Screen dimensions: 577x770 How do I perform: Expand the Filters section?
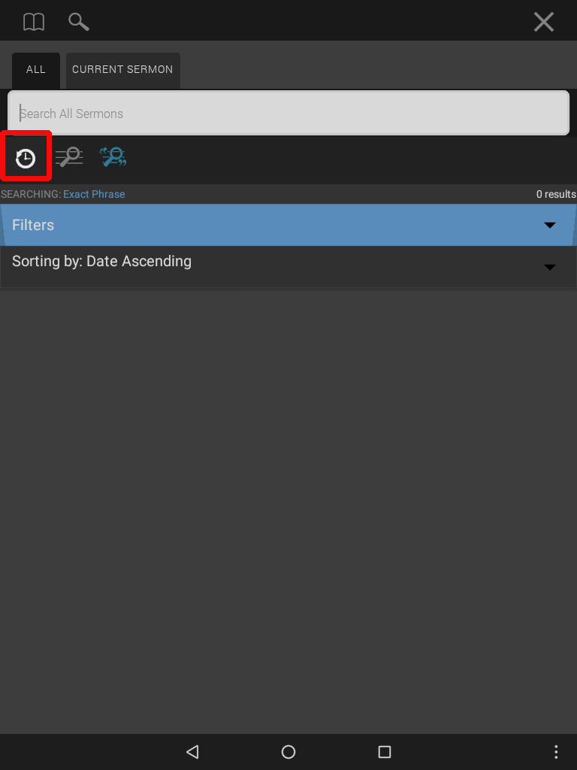tap(288, 225)
